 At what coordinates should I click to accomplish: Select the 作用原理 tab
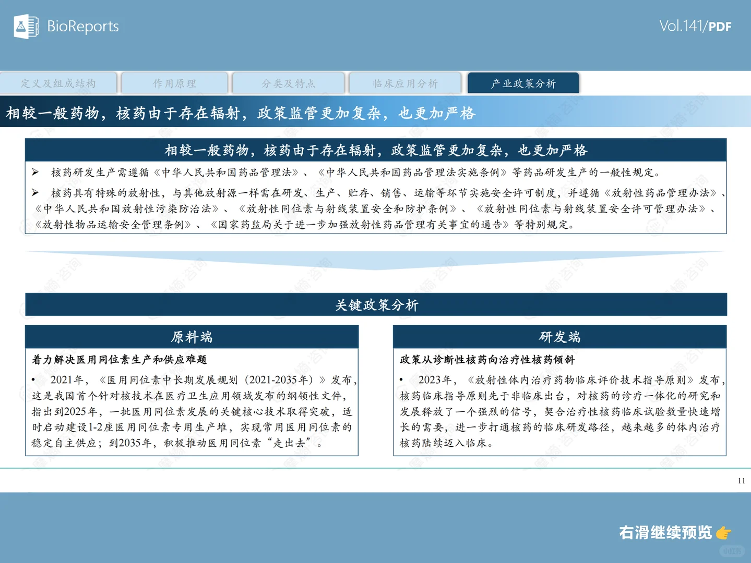pos(175,82)
